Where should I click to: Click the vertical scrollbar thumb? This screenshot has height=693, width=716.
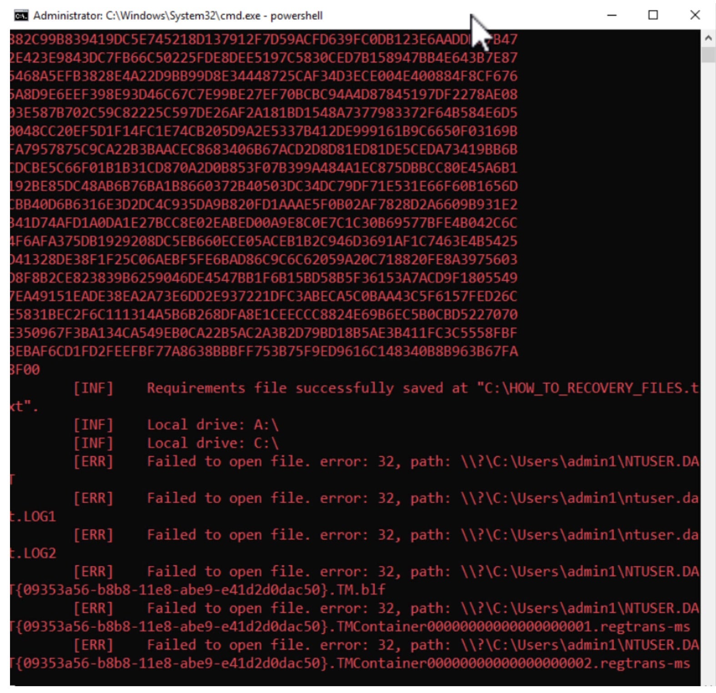point(708,55)
